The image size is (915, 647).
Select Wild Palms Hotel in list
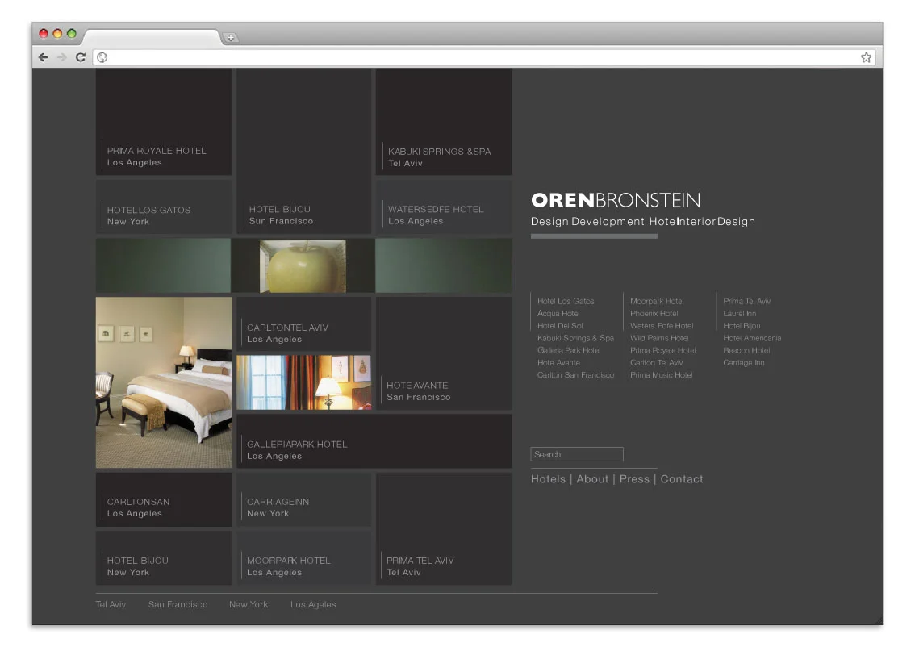[659, 338]
